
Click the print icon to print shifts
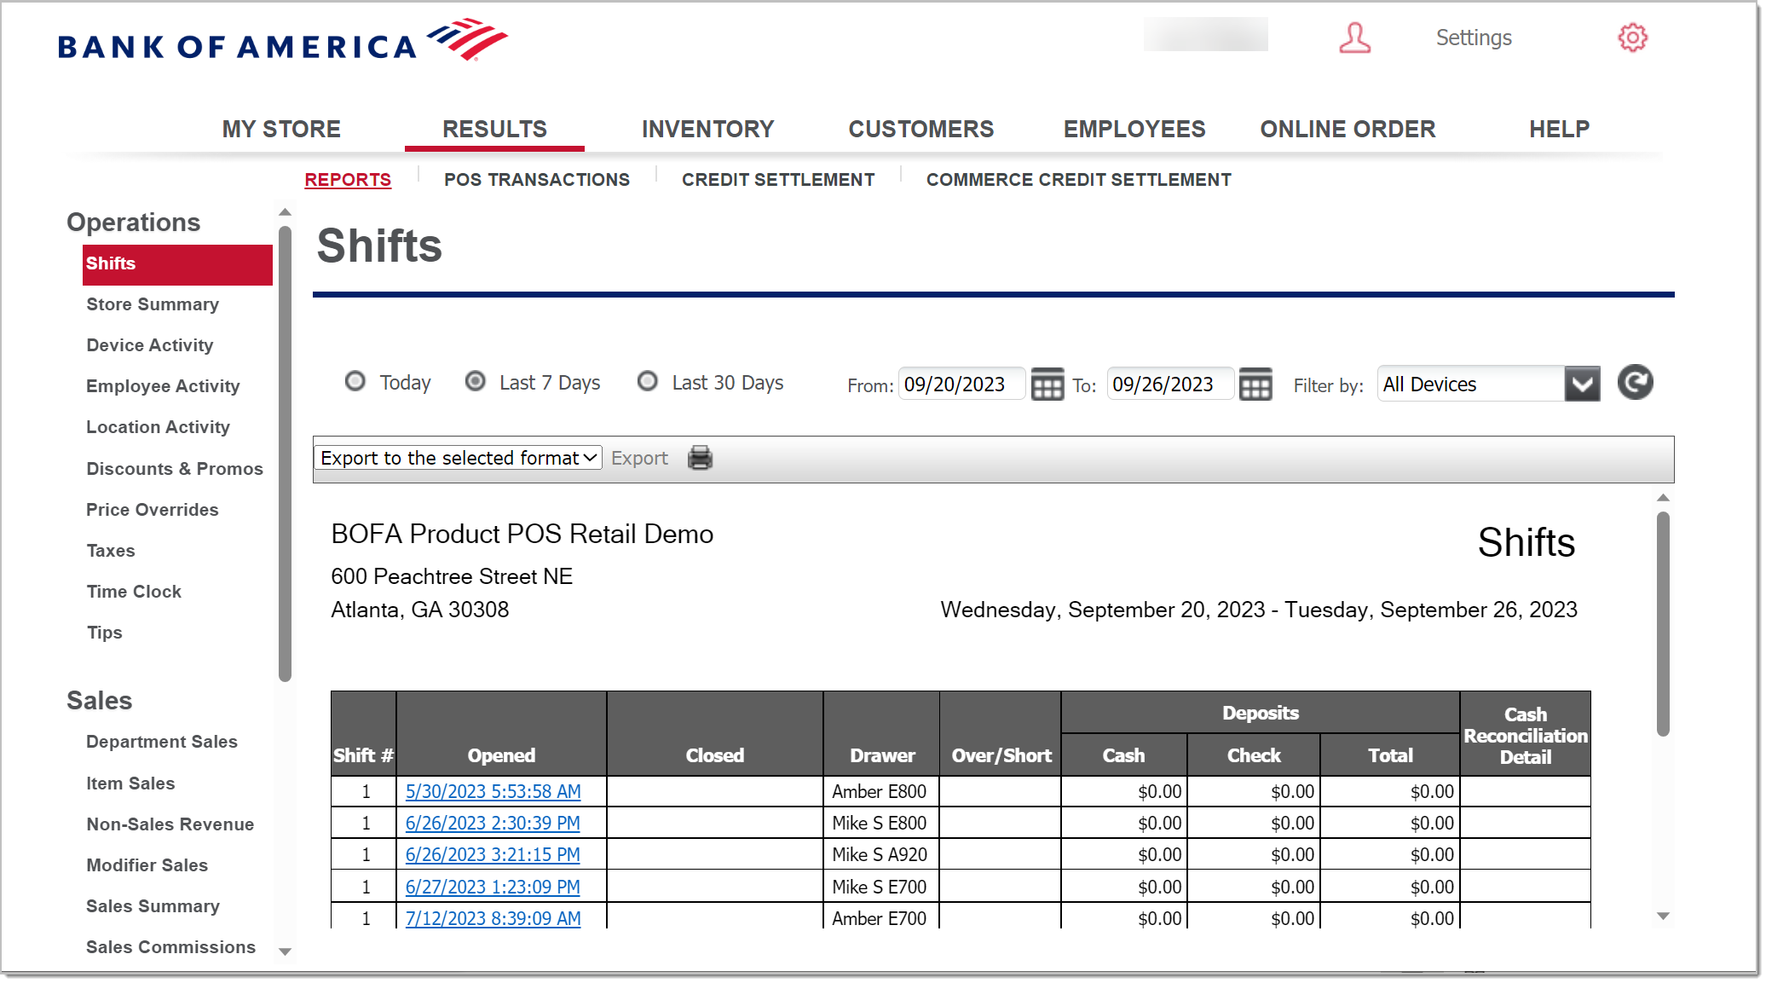coord(701,458)
